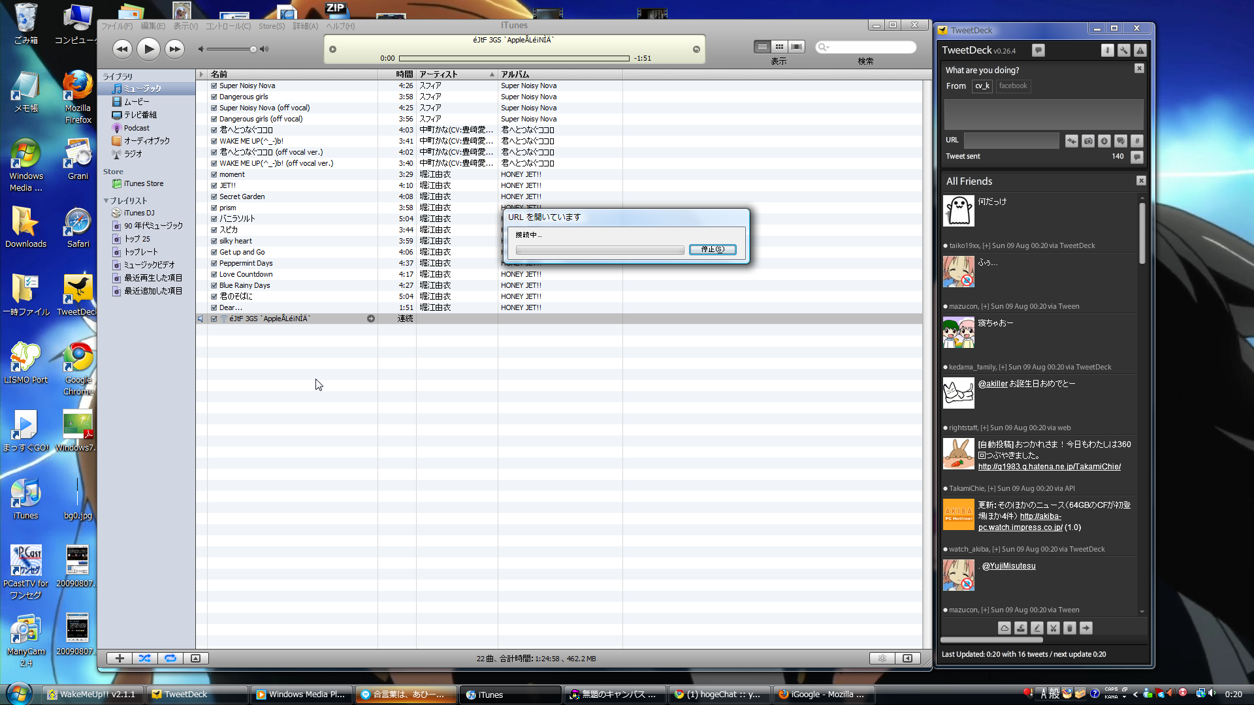The width and height of the screenshot is (1254, 705).
Task: Open ヘルプ(H) menu in iTunes
Action: tap(340, 26)
